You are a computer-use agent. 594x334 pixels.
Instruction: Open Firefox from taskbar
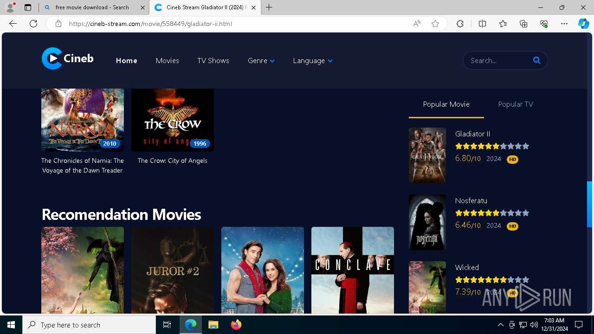tap(236, 325)
